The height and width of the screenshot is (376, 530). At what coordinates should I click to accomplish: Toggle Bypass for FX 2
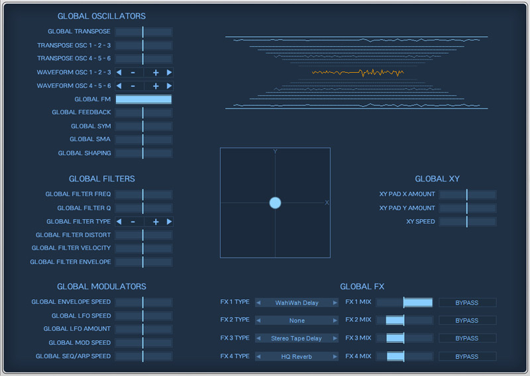pos(467,320)
